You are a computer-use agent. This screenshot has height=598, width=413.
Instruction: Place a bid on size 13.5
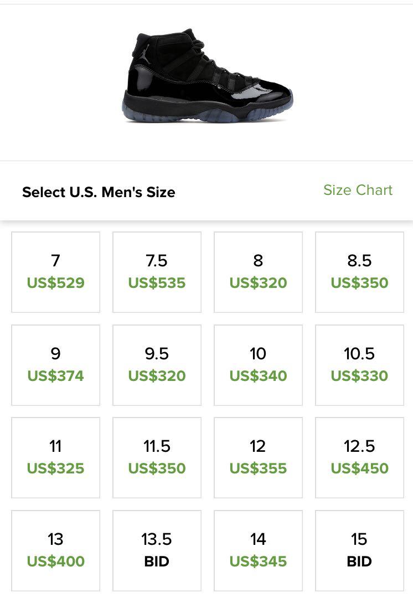coord(157,551)
